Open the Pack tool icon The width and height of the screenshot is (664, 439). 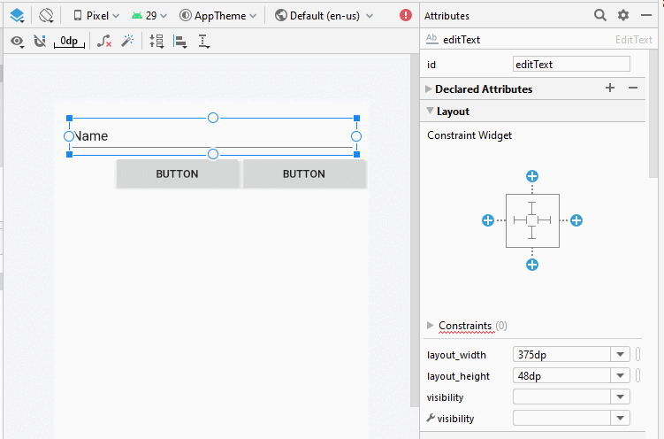point(156,41)
